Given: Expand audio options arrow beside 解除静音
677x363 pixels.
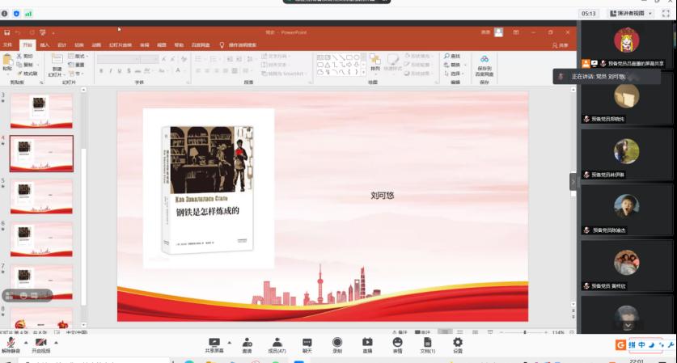Looking at the screenshot, I should click(24, 341).
